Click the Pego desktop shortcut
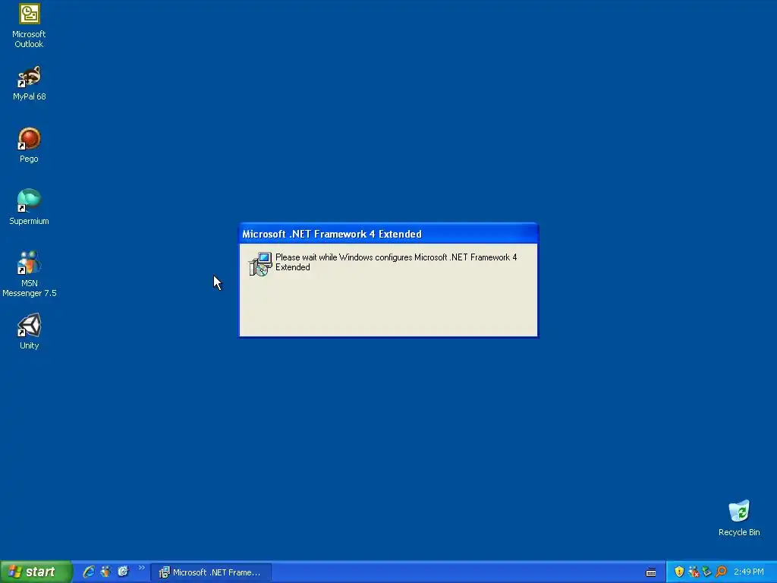The image size is (777, 583). click(x=29, y=146)
